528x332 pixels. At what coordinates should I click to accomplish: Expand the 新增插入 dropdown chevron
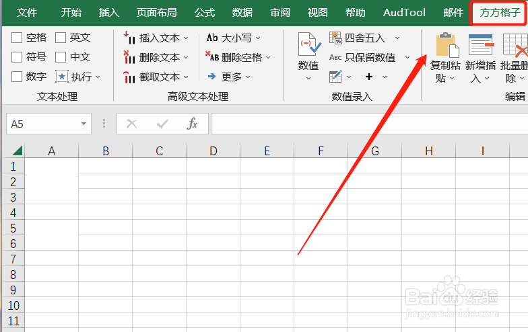[486, 78]
